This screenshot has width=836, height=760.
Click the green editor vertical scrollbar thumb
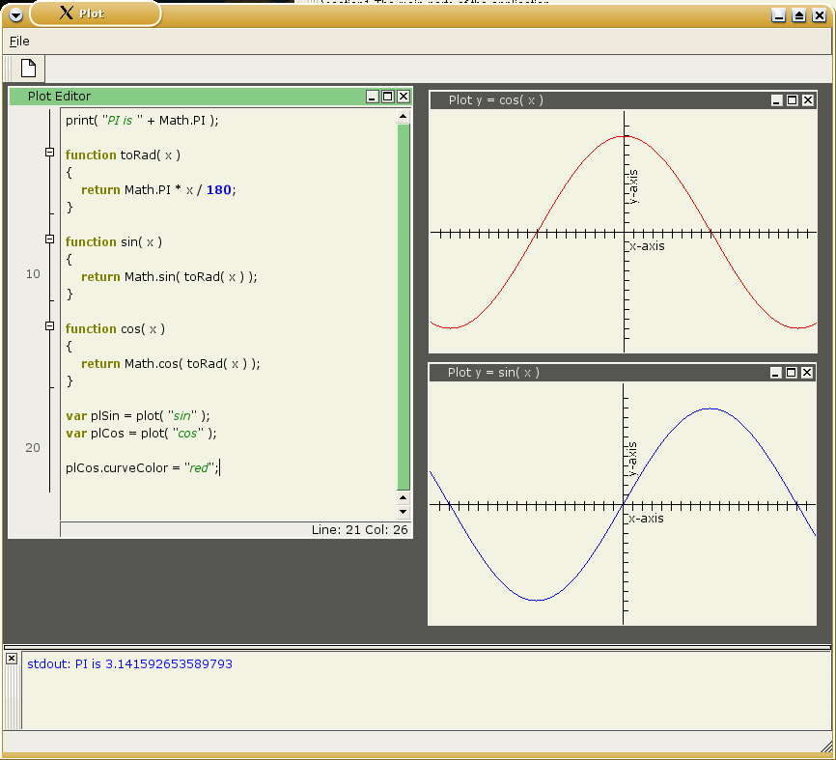click(404, 307)
